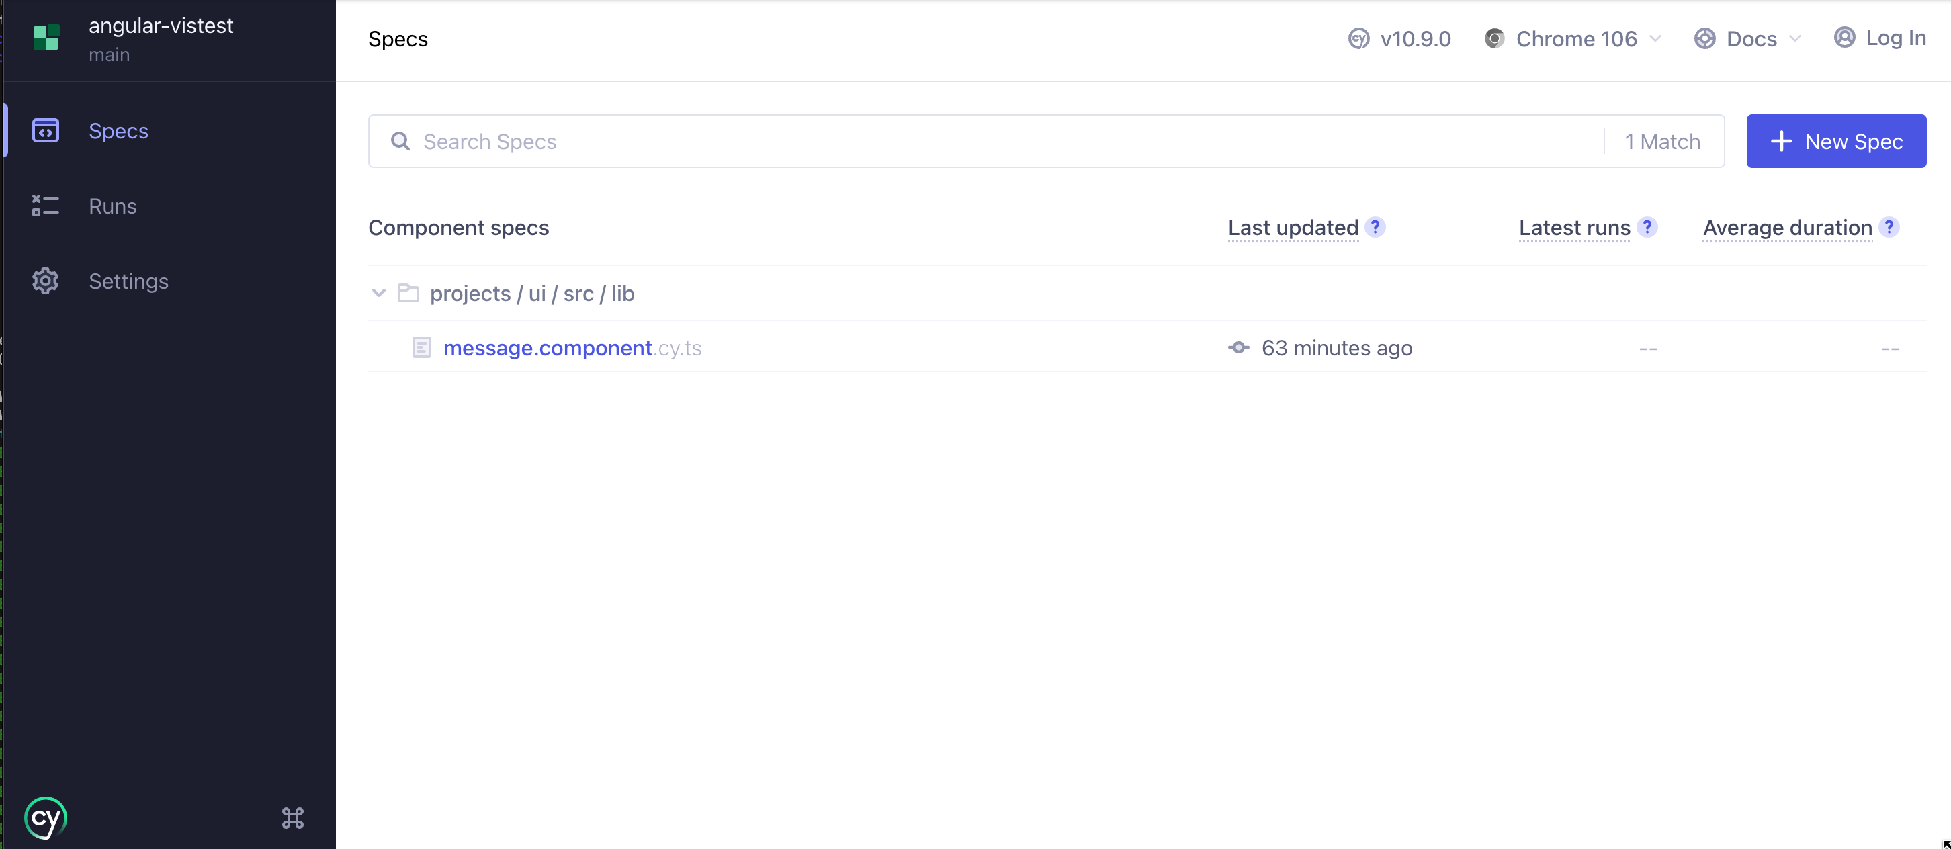Screen dimensions: 1951x849
Task: Click the Last updated help question mark
Action: 1375,227
